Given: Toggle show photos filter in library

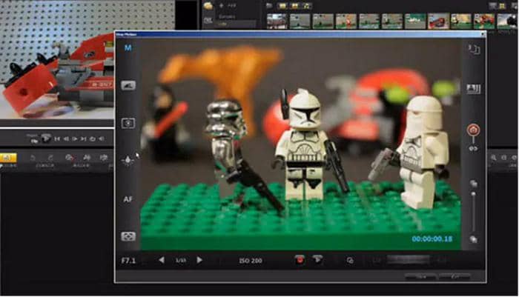Looking at the screenshot, I should pos(294,6).
